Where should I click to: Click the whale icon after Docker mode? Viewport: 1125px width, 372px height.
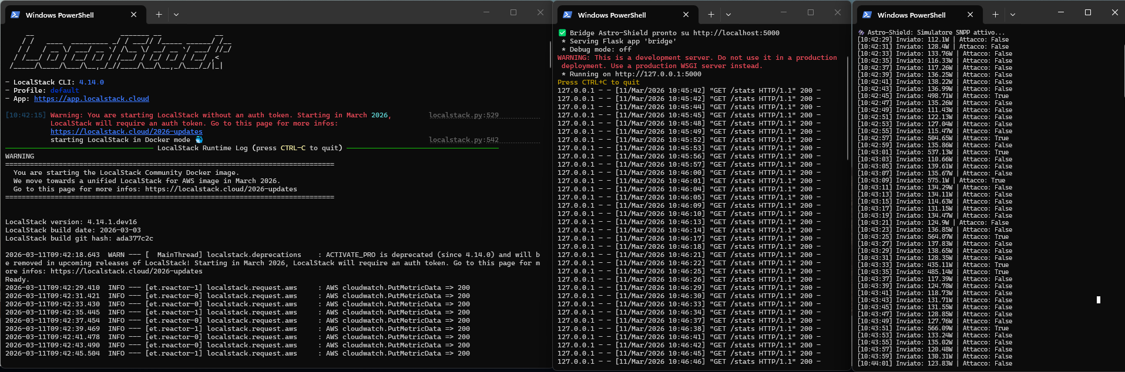[x=199, y=140]
